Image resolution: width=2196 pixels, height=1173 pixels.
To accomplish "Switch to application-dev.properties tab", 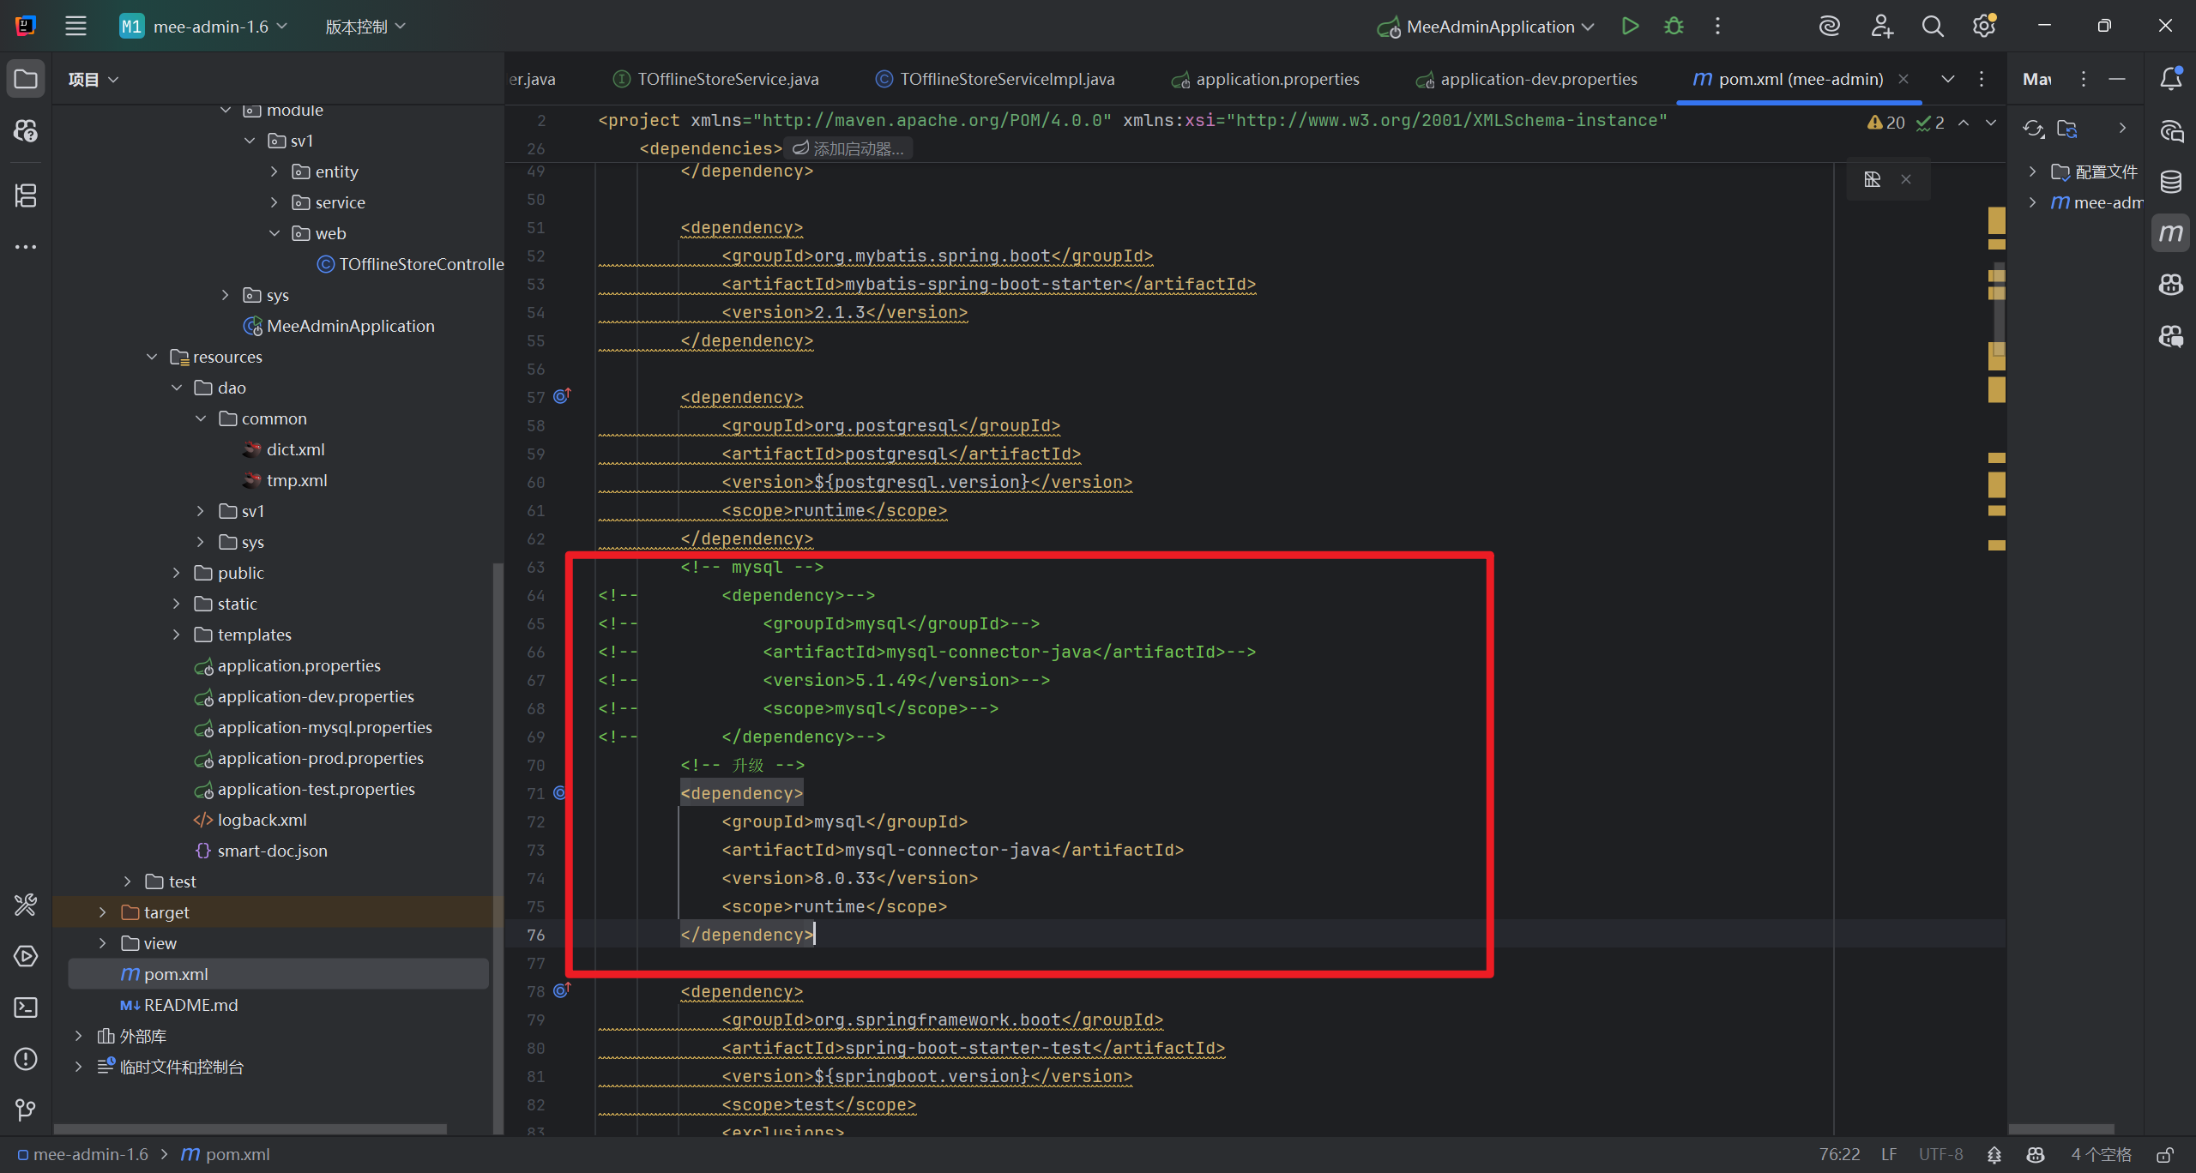I will tap(1526, 79).
